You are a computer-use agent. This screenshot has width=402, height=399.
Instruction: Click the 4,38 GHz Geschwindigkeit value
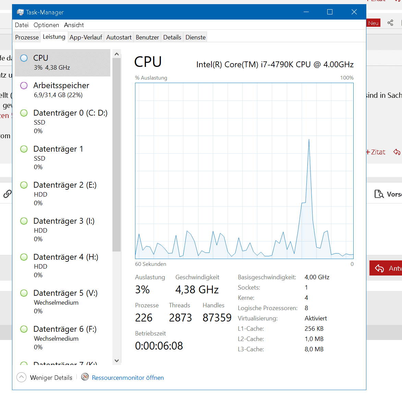[197, 290]
